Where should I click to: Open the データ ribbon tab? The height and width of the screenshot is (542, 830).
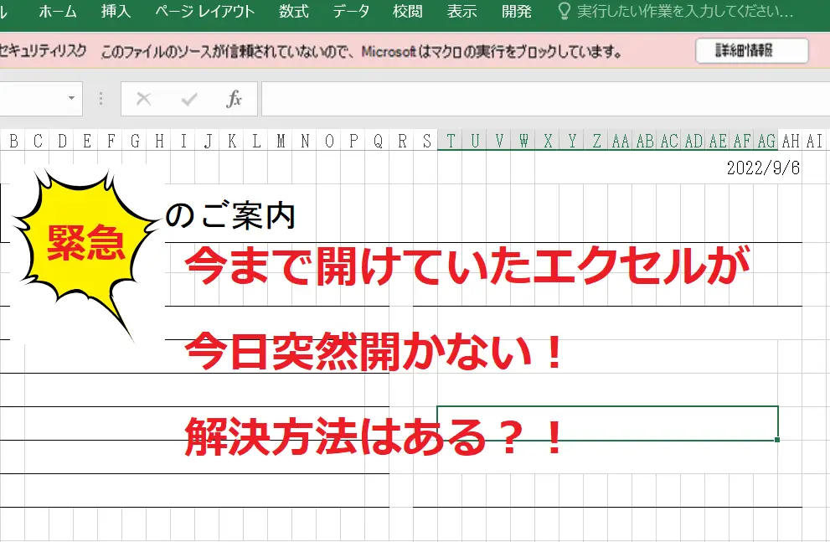[x=350, y=12]
